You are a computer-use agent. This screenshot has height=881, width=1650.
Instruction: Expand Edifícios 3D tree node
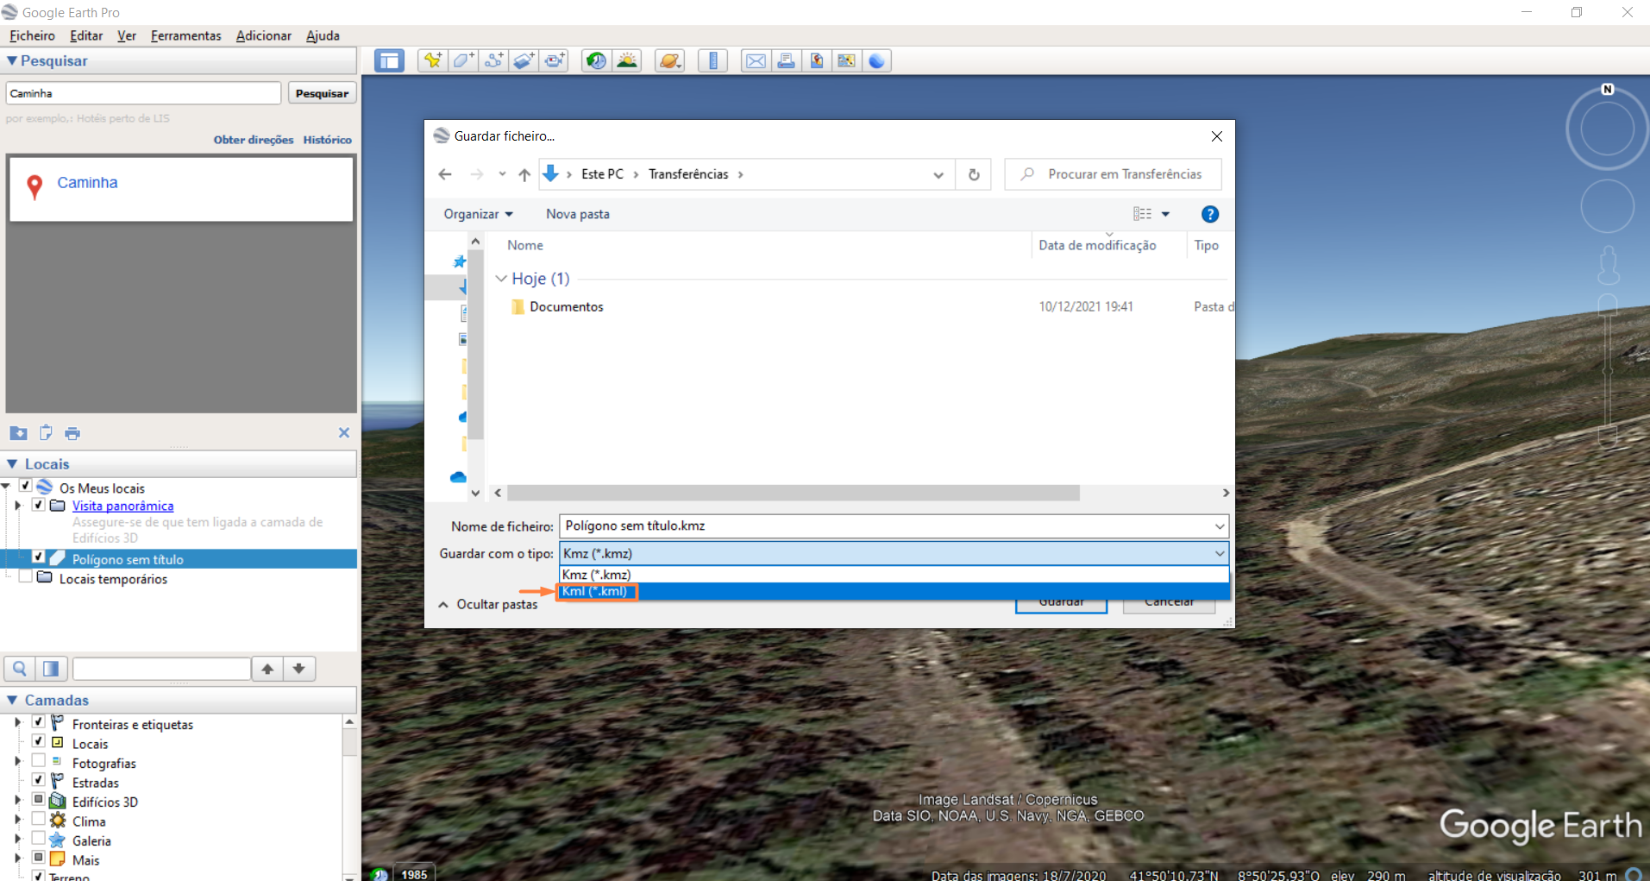(x=17, y=801)
